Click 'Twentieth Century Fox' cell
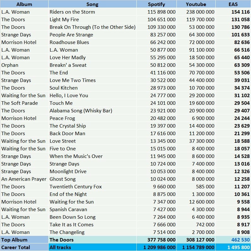251x251 pixels. pyautogui.click(x=93, y=186)
